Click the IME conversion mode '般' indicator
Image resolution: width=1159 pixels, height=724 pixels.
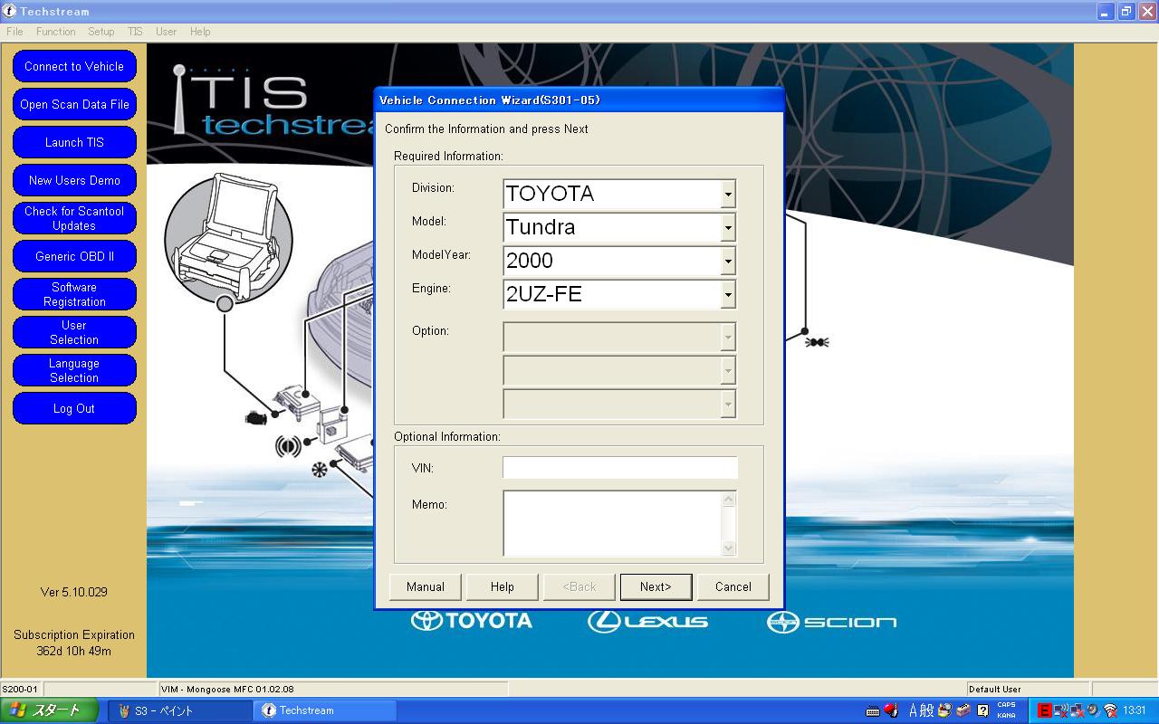point(926,711)
